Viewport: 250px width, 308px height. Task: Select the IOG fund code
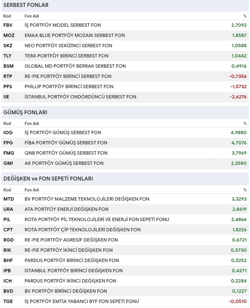(x=8, y=133)
